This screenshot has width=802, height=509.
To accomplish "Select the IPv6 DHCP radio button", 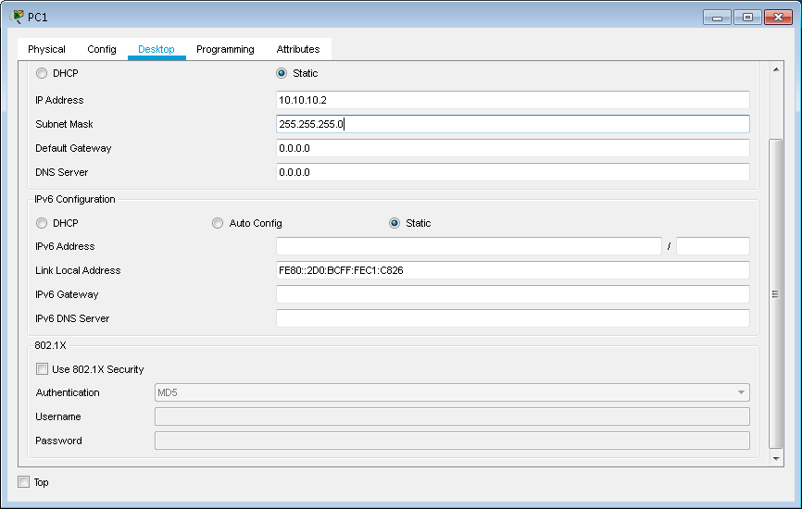I will coord(42,223).
